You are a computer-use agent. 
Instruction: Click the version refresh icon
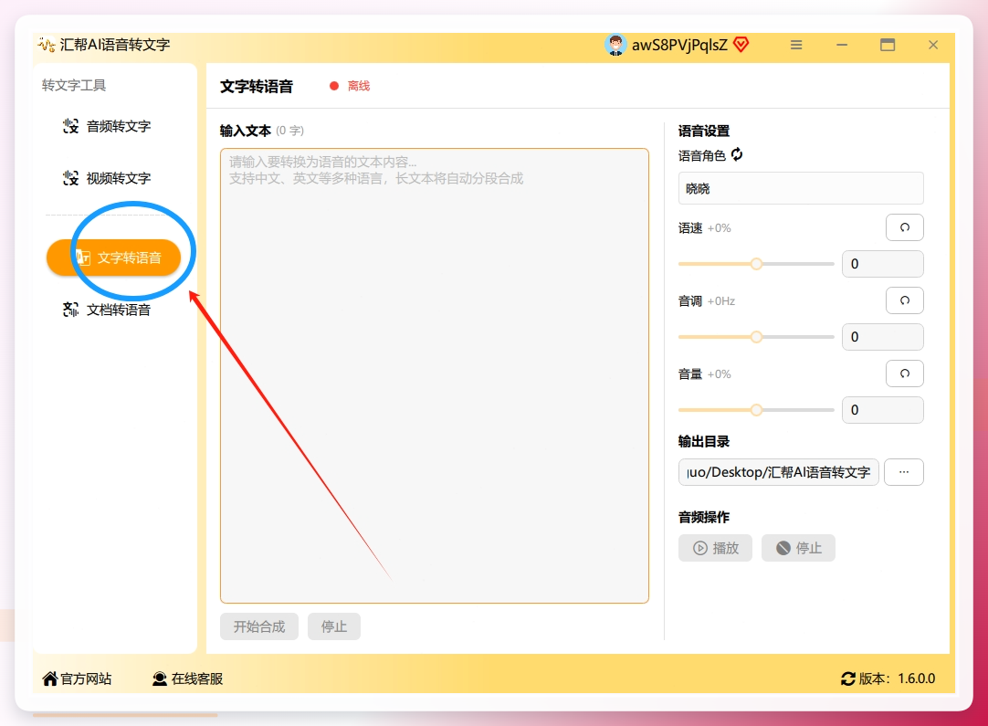click(x=848, y=679)
